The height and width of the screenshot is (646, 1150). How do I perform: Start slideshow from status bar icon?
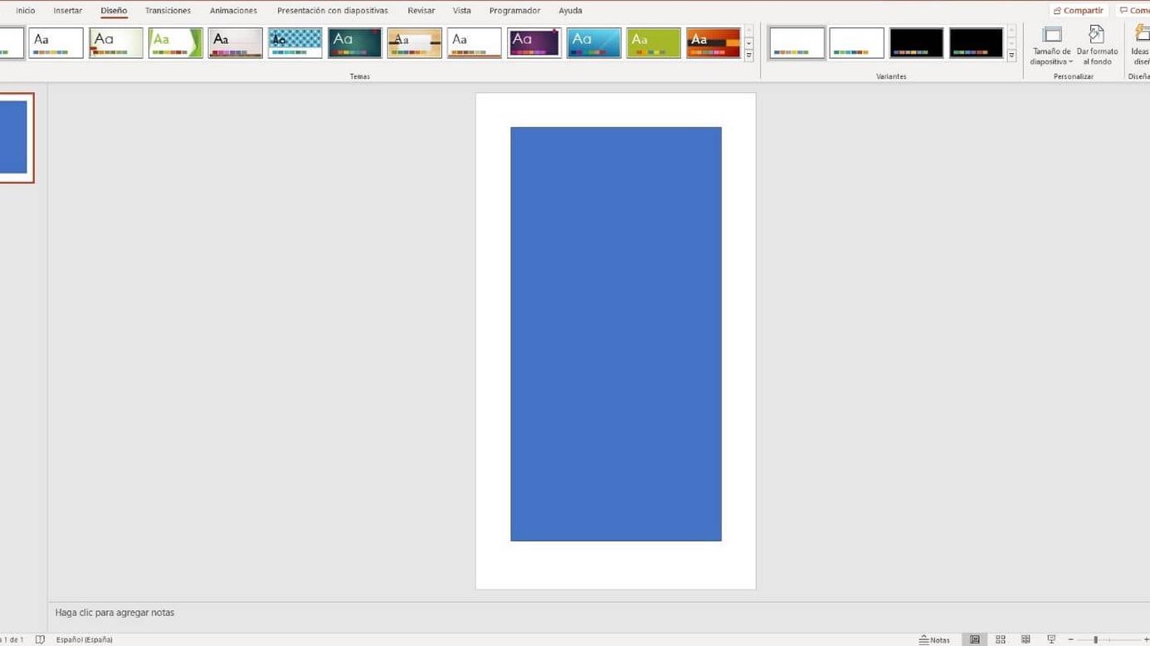coord(1051,639)
